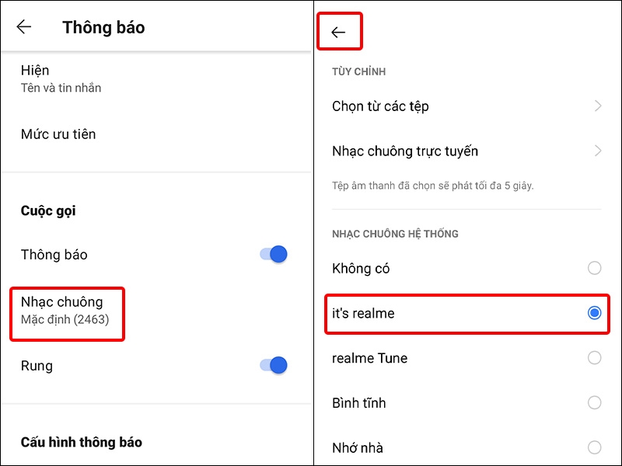Select the Nhớ nhà ringtone
The height and width of the screenshot is (466, 622).
coord(592,448)
